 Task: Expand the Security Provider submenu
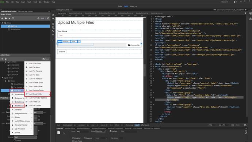[22, 125]
